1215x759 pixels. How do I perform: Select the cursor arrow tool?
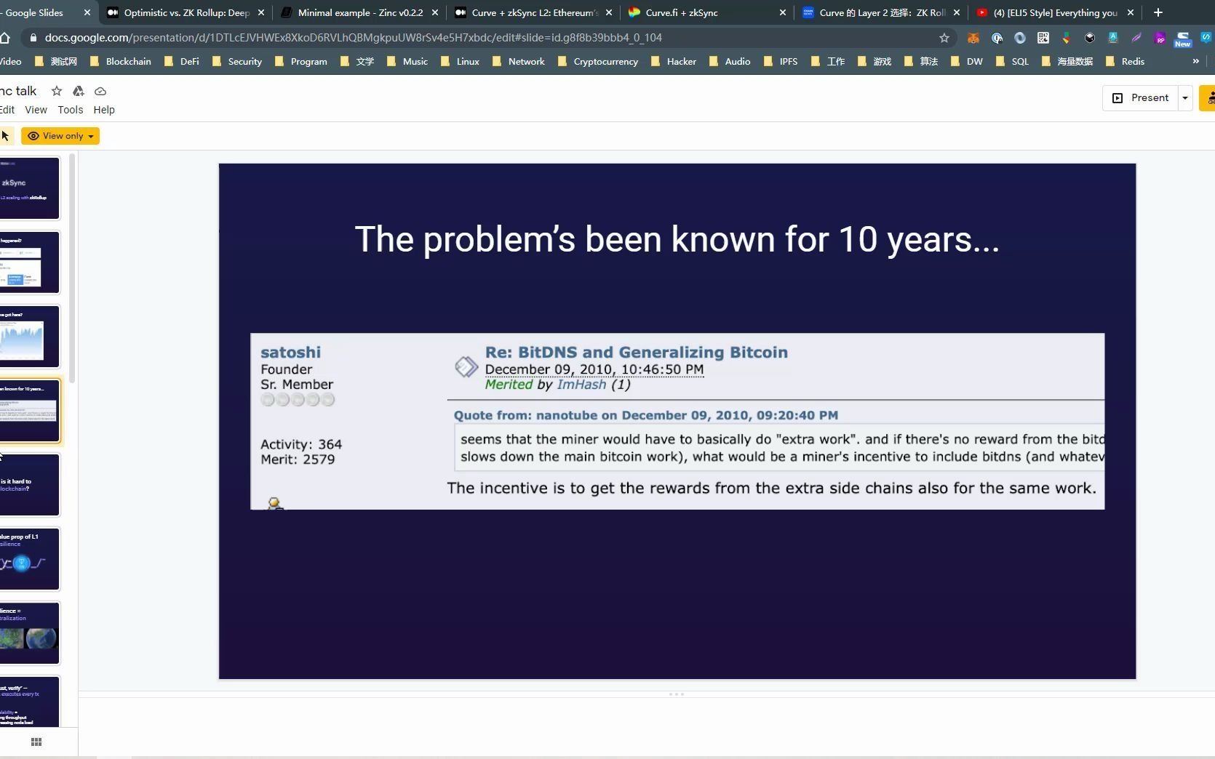click(x=5, y=136)
